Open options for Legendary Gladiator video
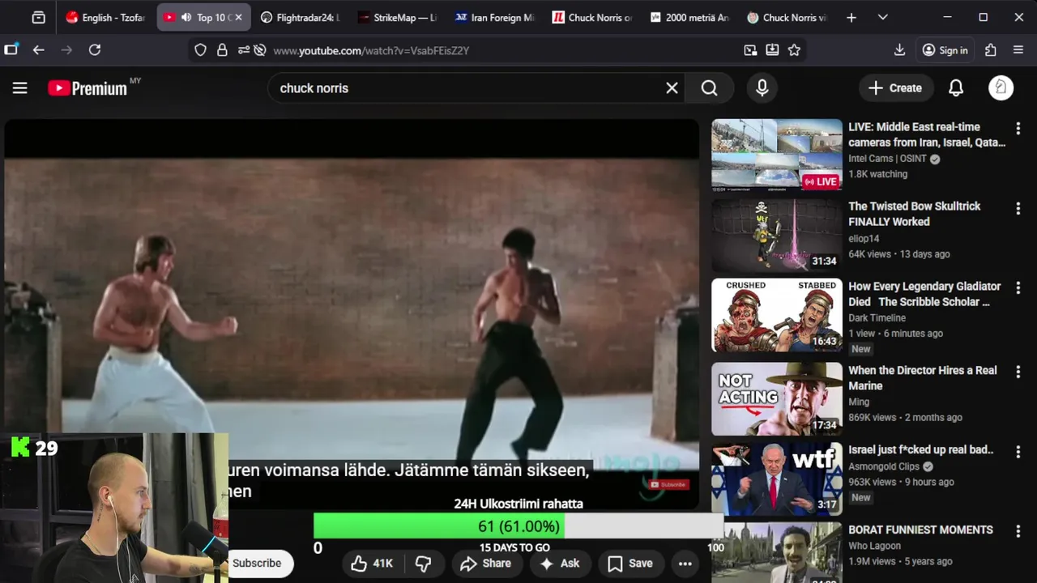 click(x=1018, y=287)
